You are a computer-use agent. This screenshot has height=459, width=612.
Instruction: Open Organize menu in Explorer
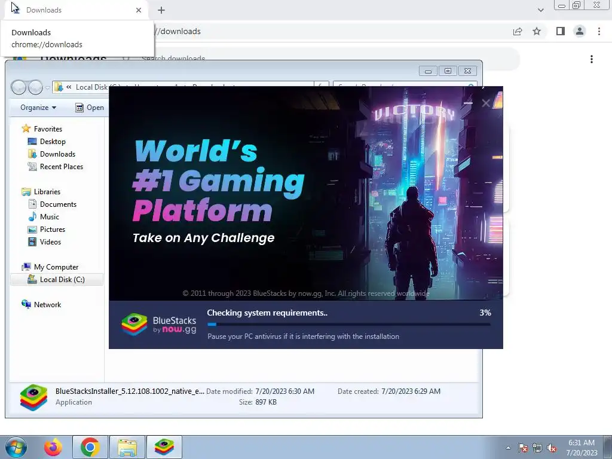[38, 108]
